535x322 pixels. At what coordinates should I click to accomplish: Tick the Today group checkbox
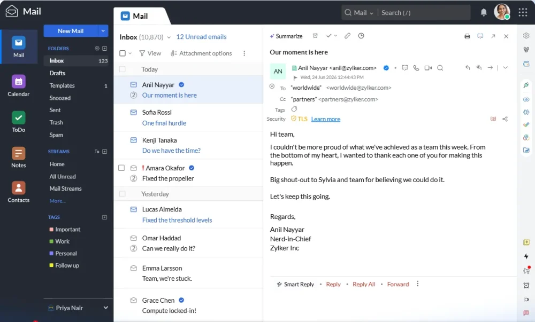click(x=122, y=69)
